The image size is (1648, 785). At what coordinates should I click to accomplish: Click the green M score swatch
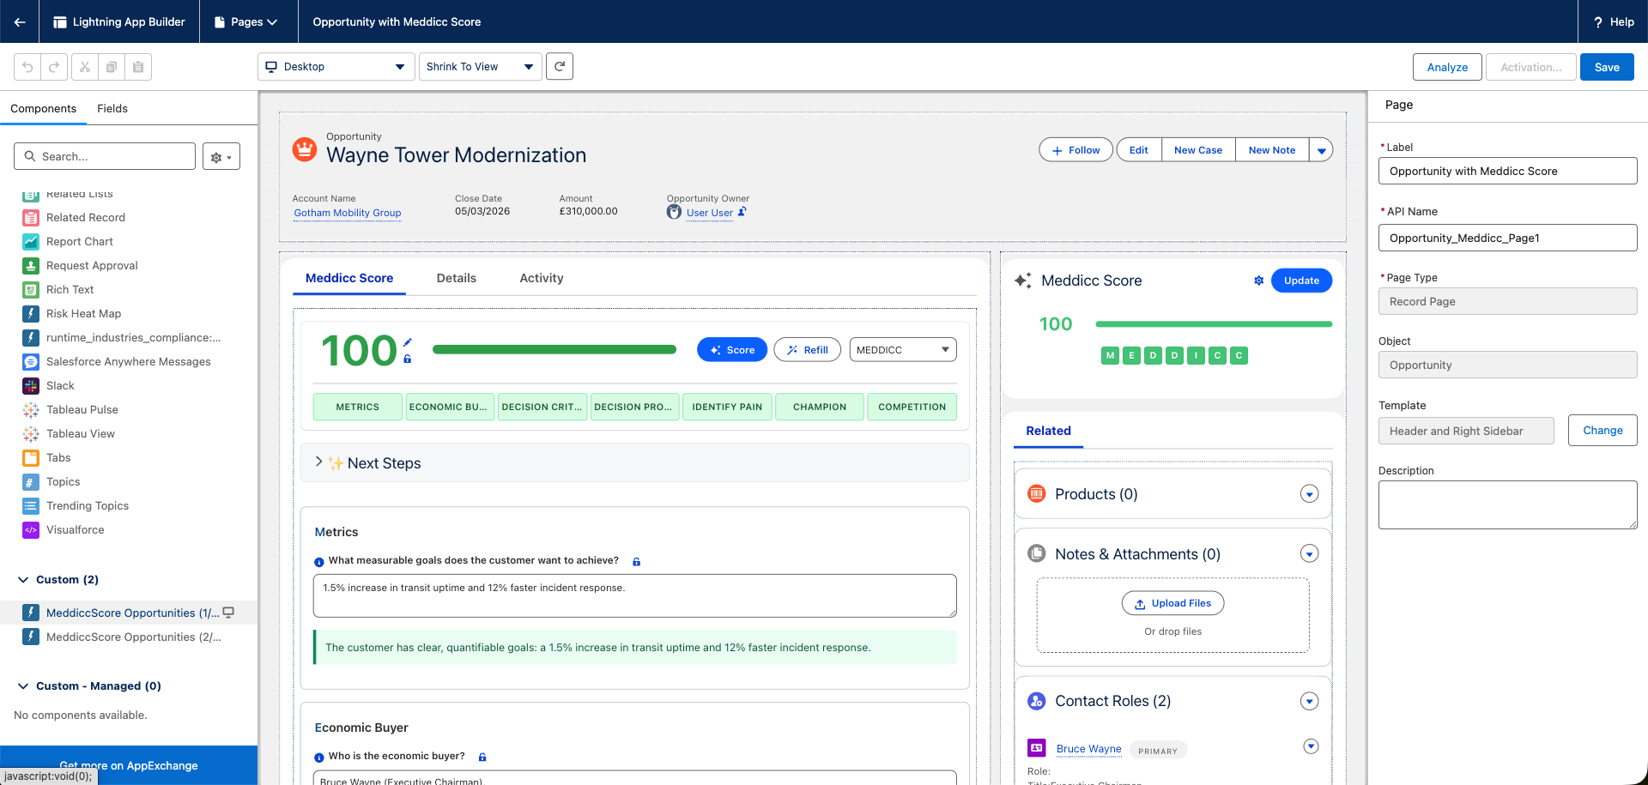1110,355
